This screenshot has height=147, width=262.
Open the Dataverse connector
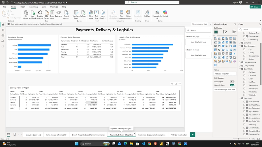pyautogui.click(x=59, y=14)
